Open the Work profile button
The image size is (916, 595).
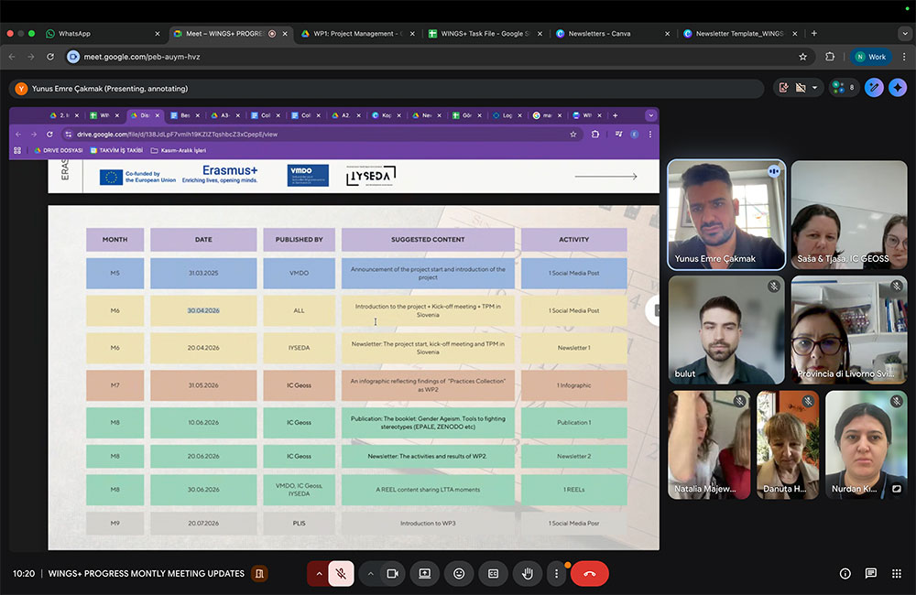870,57
